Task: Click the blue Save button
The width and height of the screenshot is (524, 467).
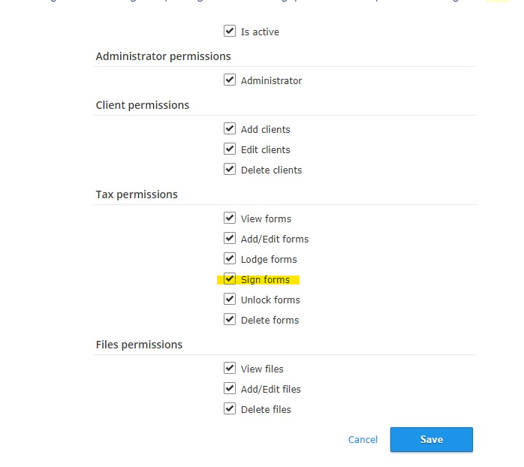Action: pyautogui.click(x=432, y=439)
